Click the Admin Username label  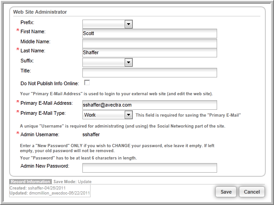(40, 134)
